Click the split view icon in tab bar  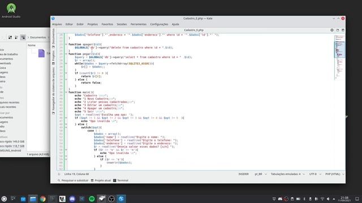(338, 30)
